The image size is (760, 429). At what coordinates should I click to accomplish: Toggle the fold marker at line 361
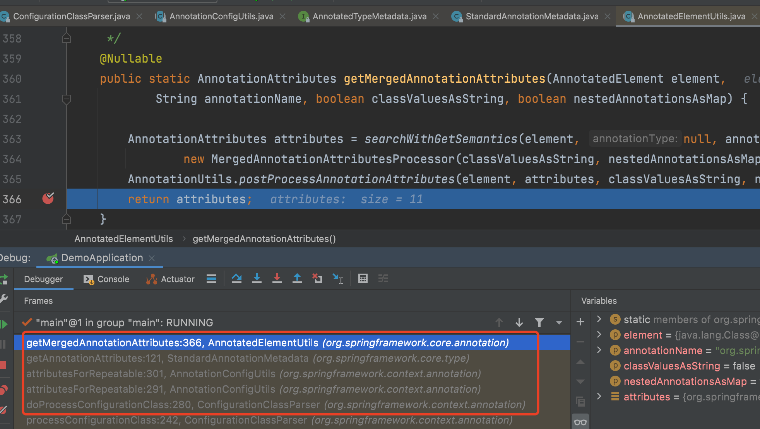66,99
